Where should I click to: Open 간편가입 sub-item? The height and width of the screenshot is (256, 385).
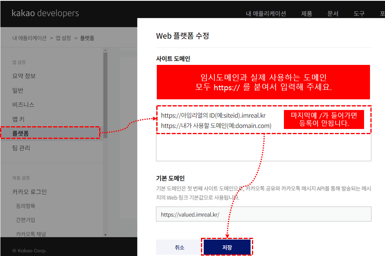(26, 220)
